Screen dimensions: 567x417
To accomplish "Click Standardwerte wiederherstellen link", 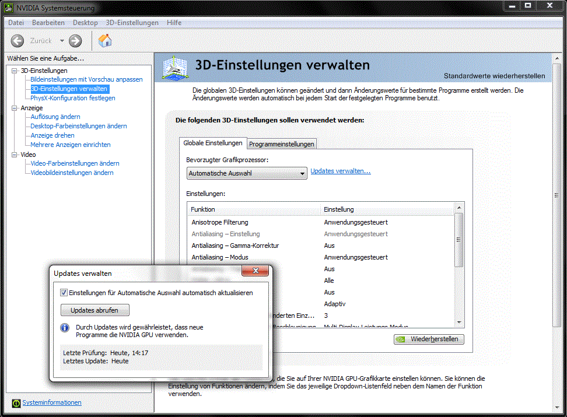I will point(494,76).
